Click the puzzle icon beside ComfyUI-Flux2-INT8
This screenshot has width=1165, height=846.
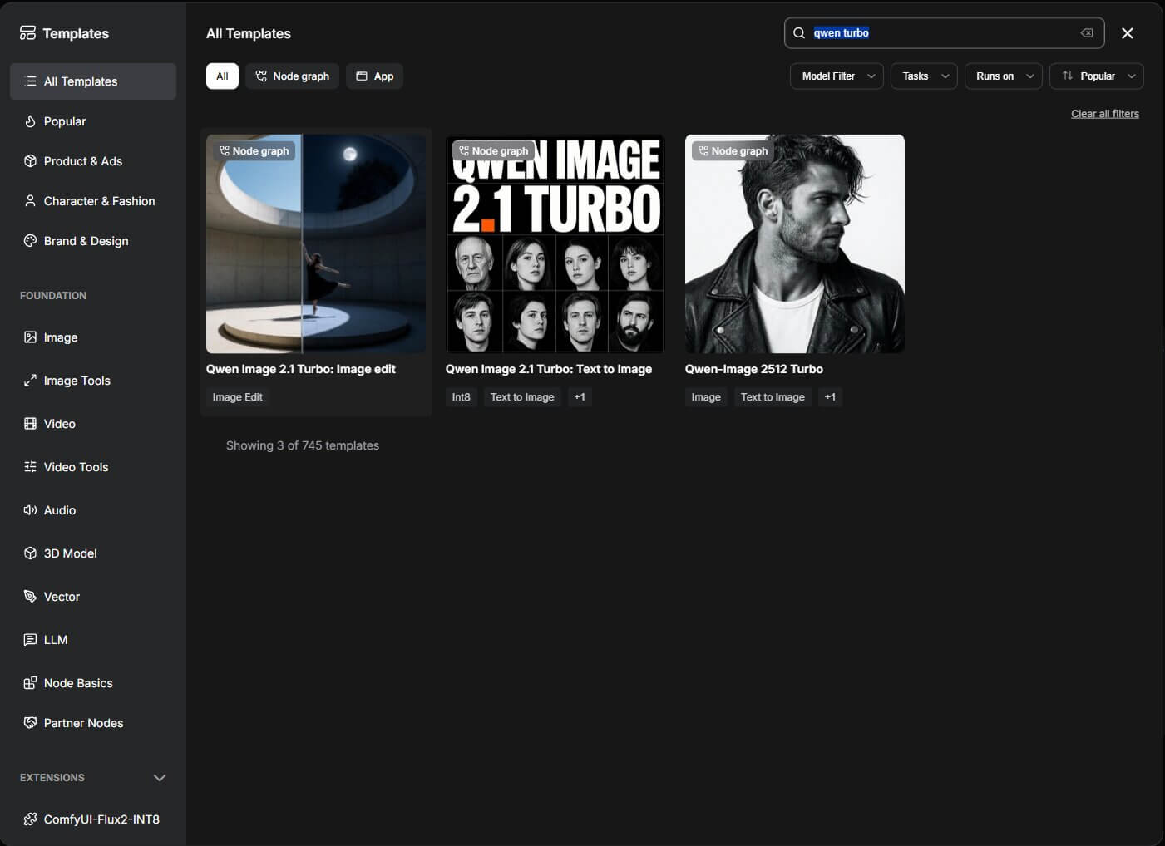point(30,819)
